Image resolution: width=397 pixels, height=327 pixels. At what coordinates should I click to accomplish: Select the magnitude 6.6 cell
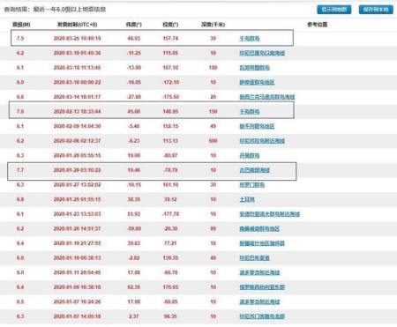click(x=20, y=97)
